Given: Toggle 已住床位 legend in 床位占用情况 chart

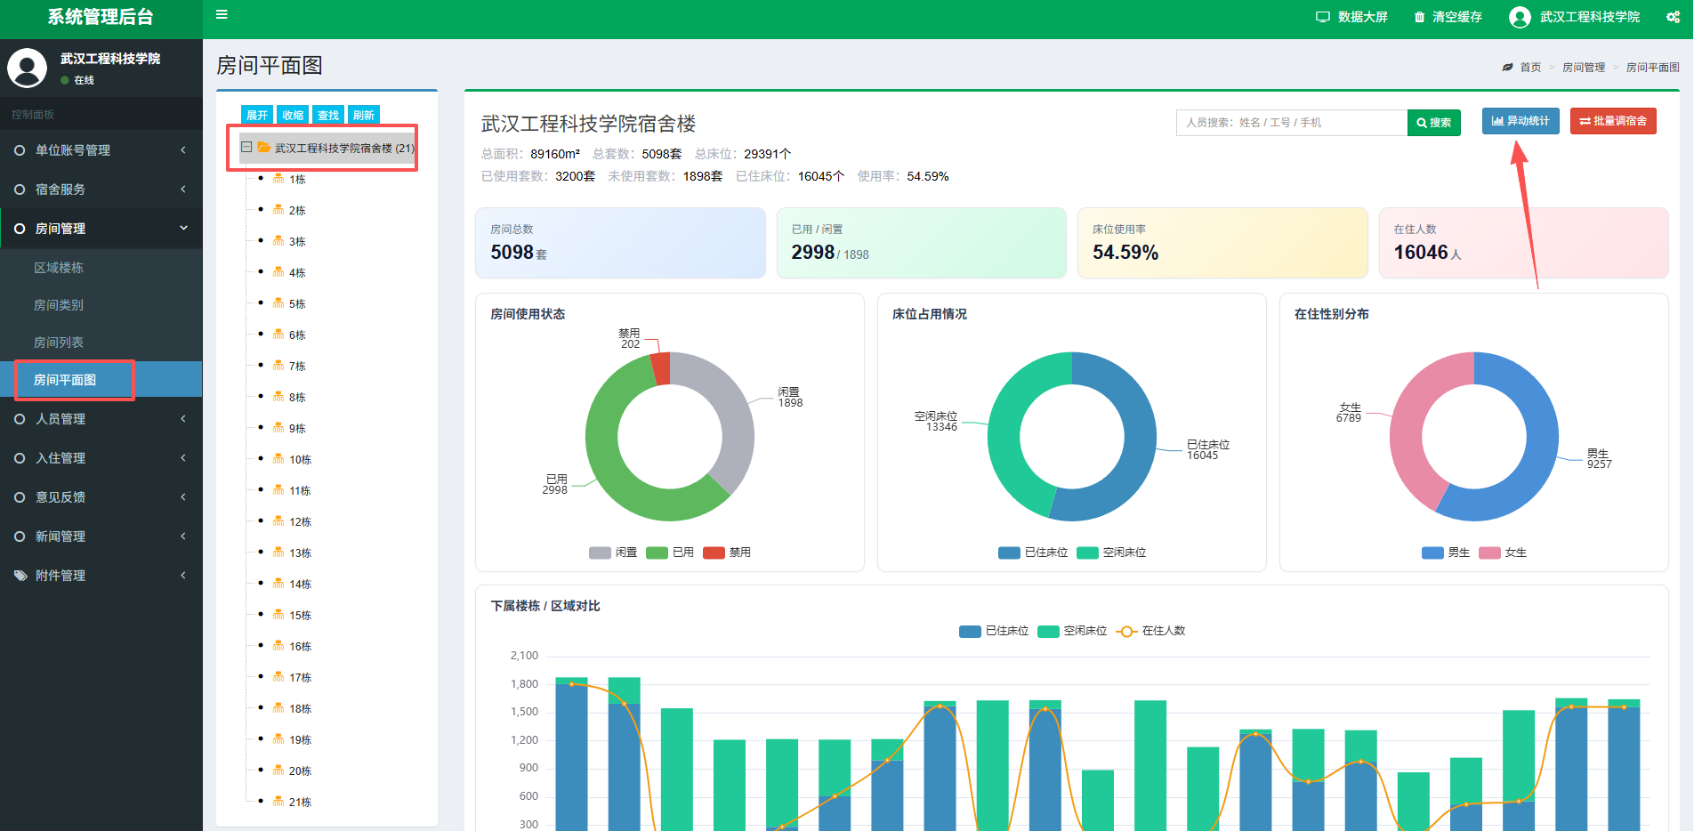Looking at the screenshot, I should pyautogui.click(x=1033, y=553).
